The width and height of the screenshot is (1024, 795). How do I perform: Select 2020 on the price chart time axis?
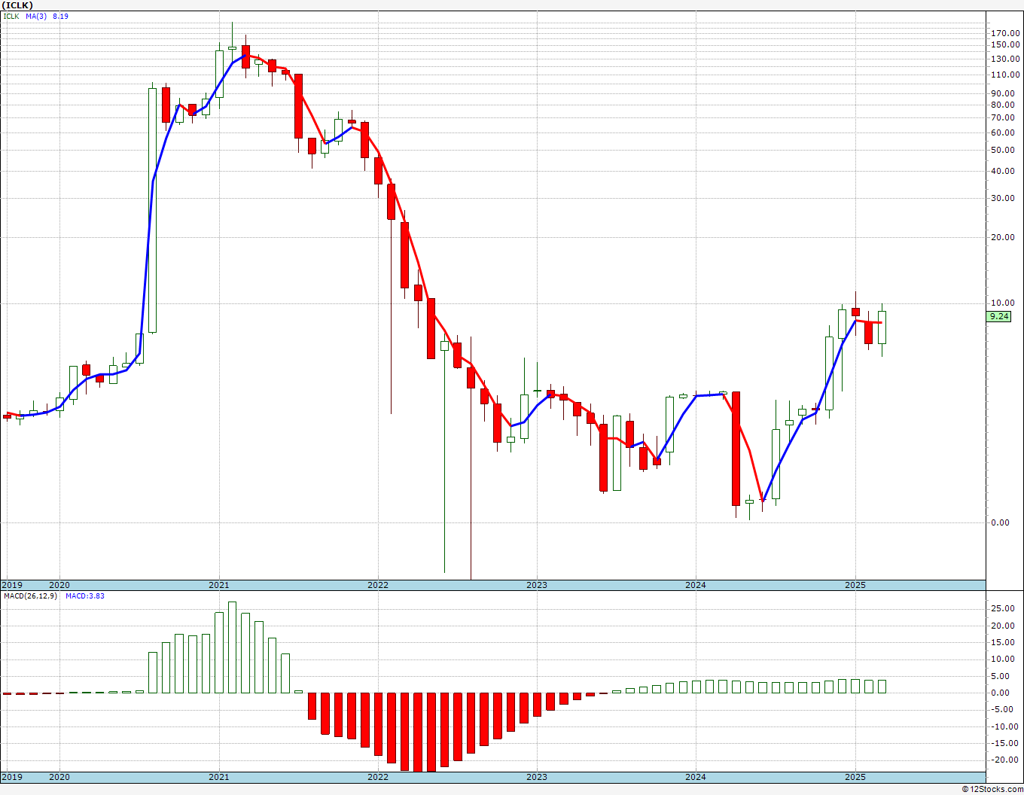pos(59,585)
